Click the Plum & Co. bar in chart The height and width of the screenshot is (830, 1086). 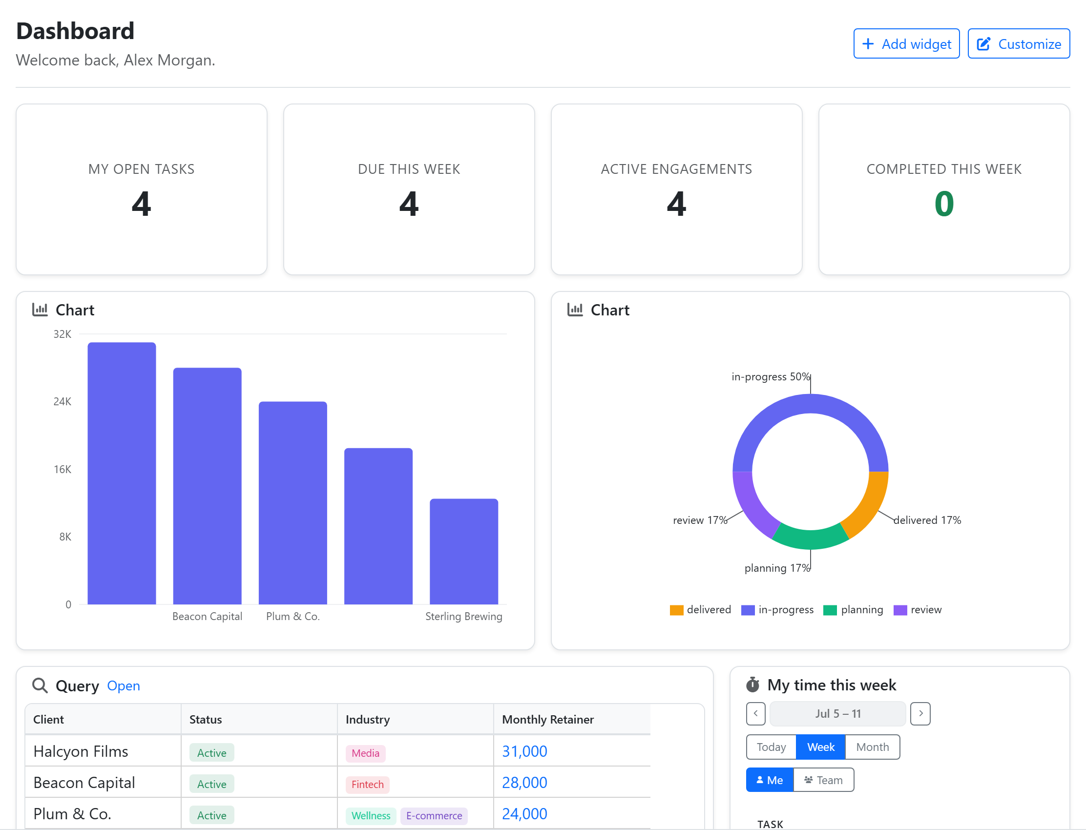tap(293, 503)
